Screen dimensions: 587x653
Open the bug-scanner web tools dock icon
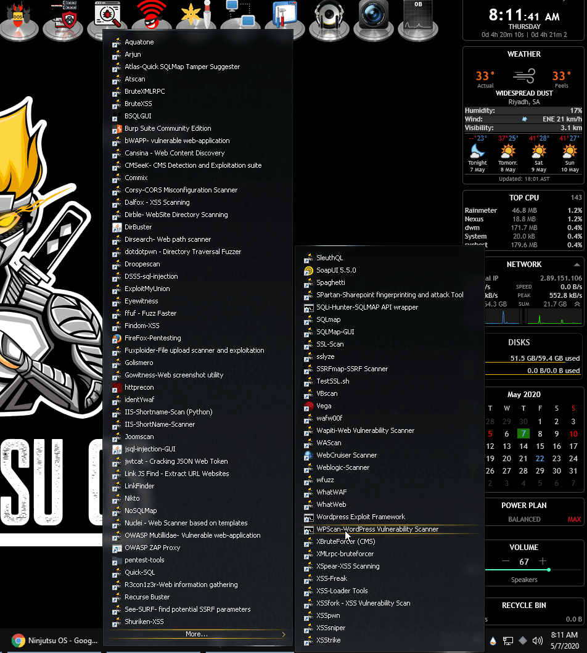point(107,15)
